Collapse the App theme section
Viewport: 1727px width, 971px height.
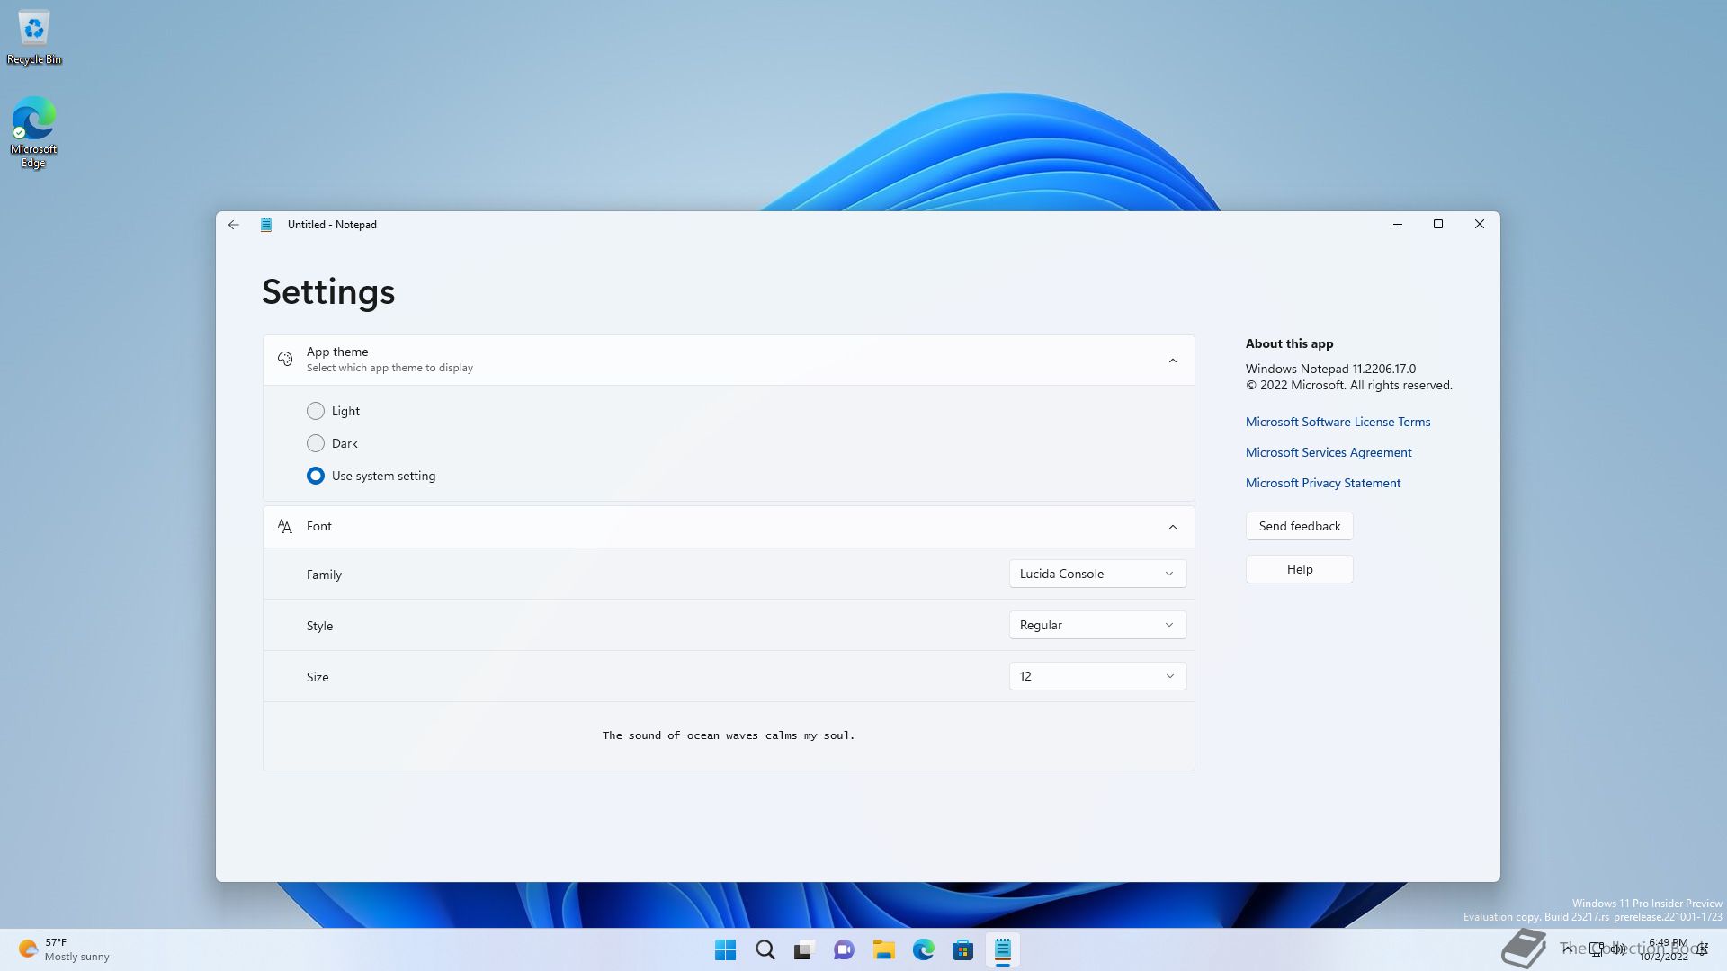point(1172,361)
